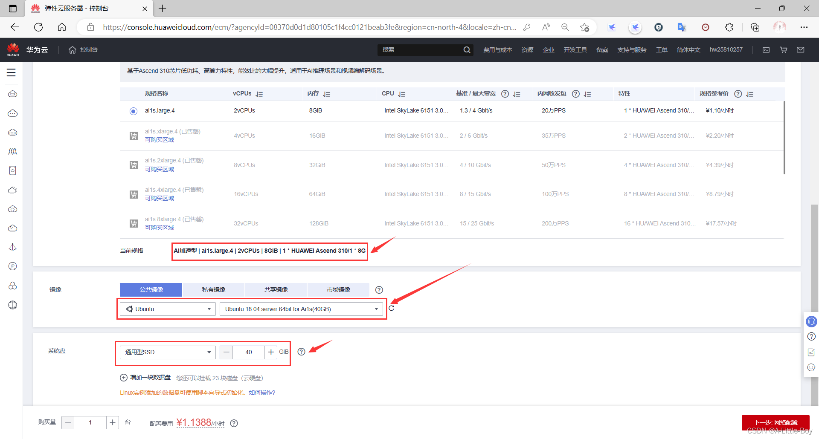This screenshot has height=439, width=819.
Task: Click the top search input box
Action: tap(420, 50)
